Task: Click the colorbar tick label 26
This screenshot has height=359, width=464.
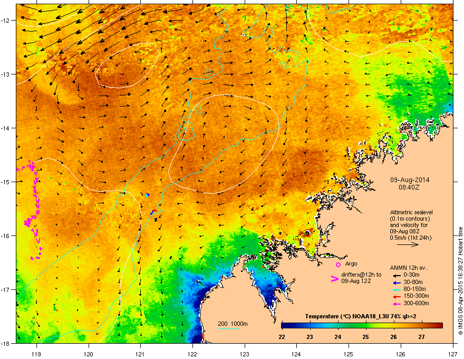Action: point(393,337)
